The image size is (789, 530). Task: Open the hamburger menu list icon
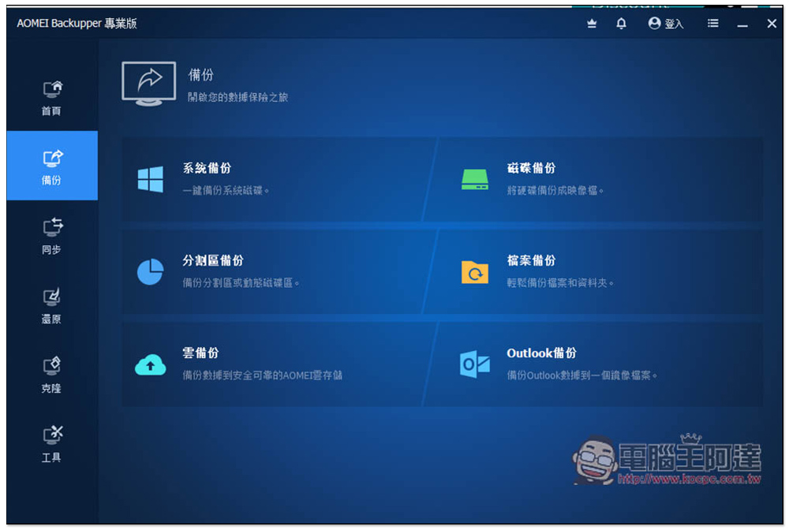click(712, 24)
